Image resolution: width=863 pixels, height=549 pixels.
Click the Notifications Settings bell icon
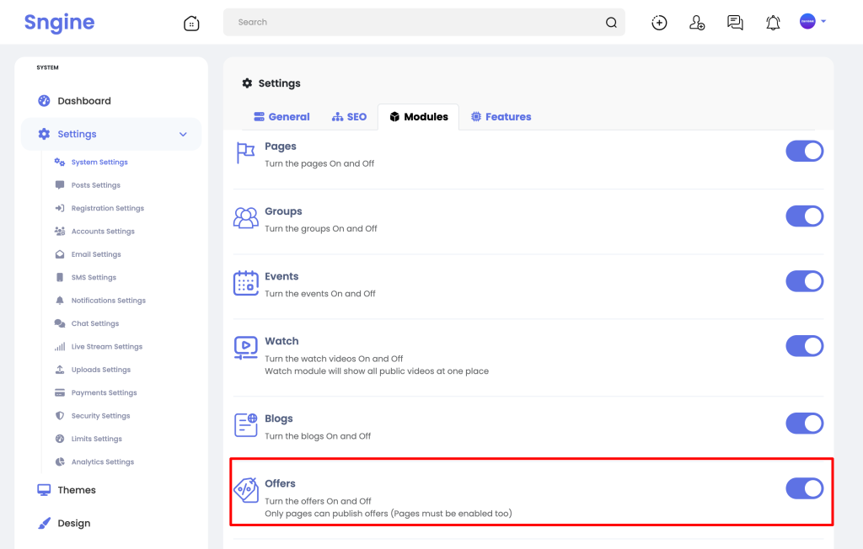[x=60, y=301]
